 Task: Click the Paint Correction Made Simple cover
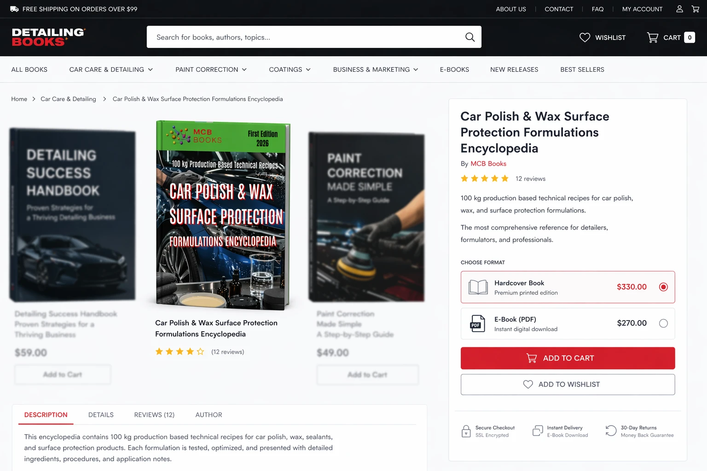(x=366, y=217)
